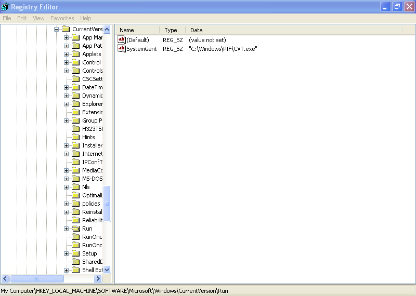Click the Control Panel folder icon

pyautogui.click(x=76, y=62)
